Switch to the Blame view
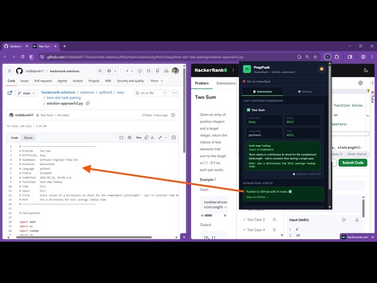377x283 pixels. 28,137
